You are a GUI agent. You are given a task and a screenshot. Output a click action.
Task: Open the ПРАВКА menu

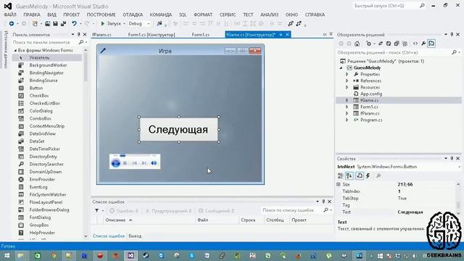32,14
